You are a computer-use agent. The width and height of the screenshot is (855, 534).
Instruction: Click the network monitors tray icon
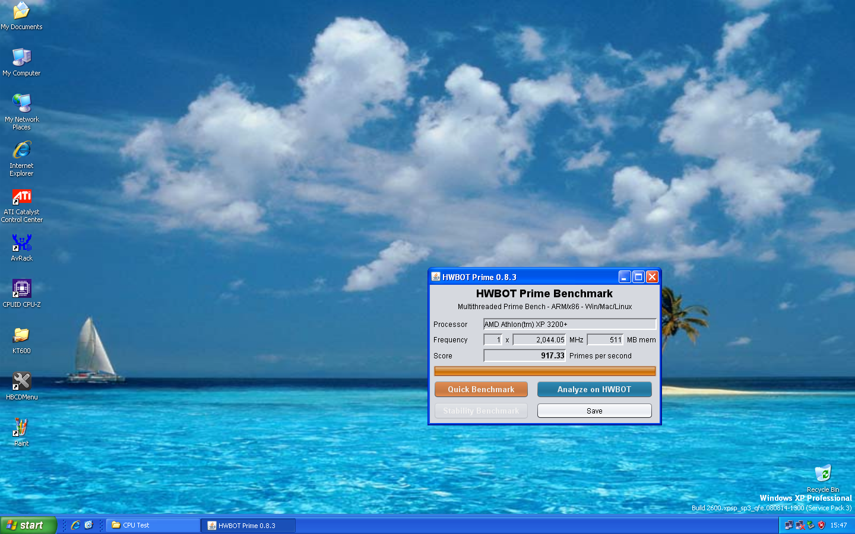point(788,525)
